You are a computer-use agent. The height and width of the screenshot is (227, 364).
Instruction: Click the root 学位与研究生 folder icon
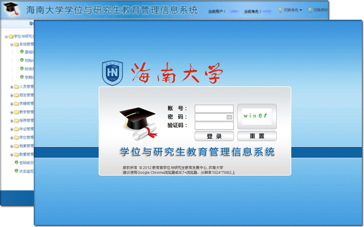(x=11, y=36)
